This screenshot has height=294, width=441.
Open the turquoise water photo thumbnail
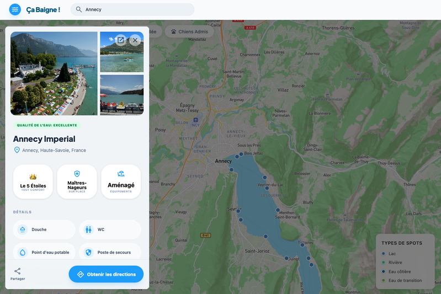pyautogui.click(x=122, y=52)
